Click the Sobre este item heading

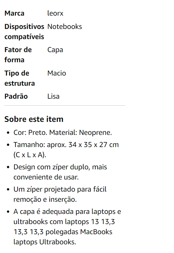tap(34, 119)
